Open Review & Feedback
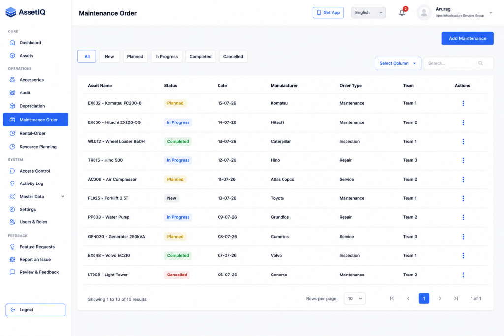 click(x=39, y=272)
